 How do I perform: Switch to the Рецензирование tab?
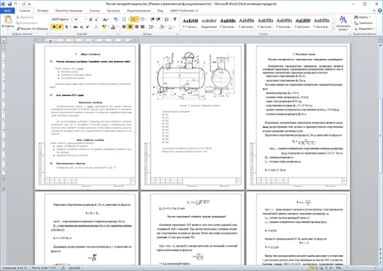coord(138,11)
